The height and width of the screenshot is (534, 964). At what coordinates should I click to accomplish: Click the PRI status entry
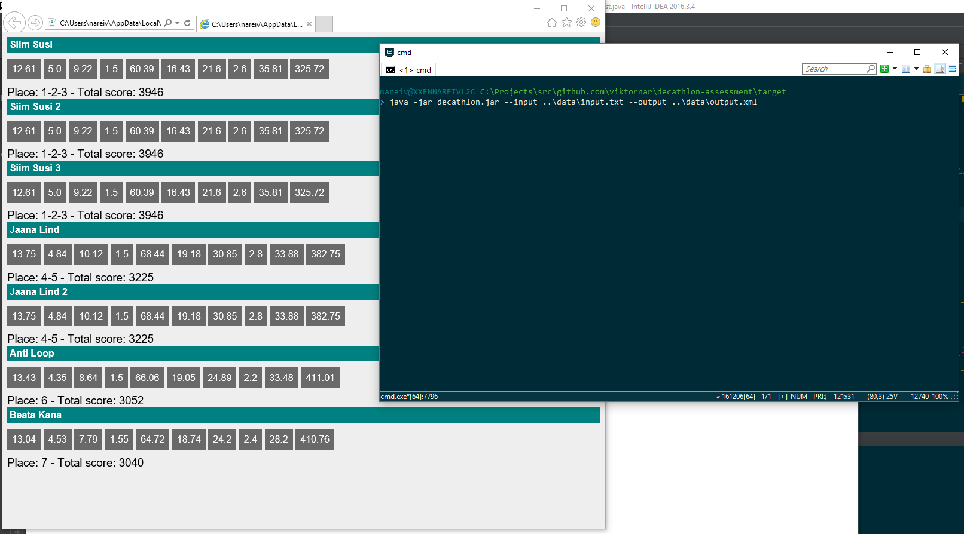pyautogui.click(x=820, y=397)
